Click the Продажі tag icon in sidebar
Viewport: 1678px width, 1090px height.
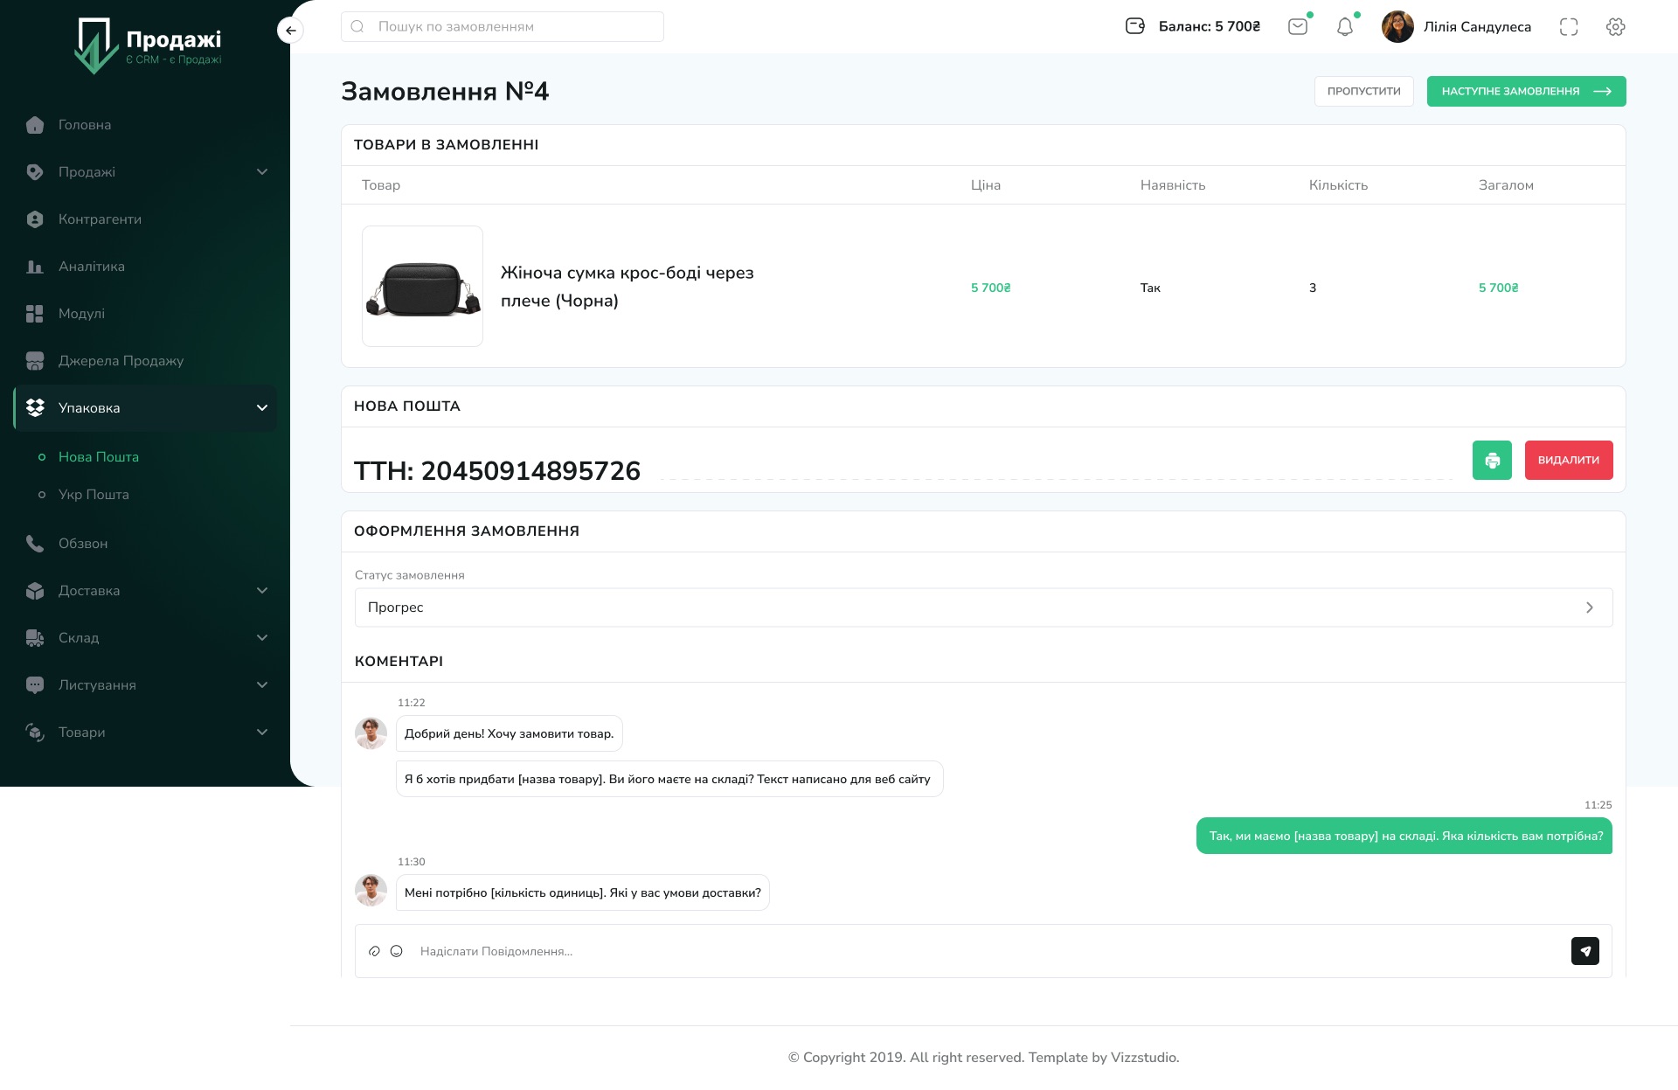(35, 172)
